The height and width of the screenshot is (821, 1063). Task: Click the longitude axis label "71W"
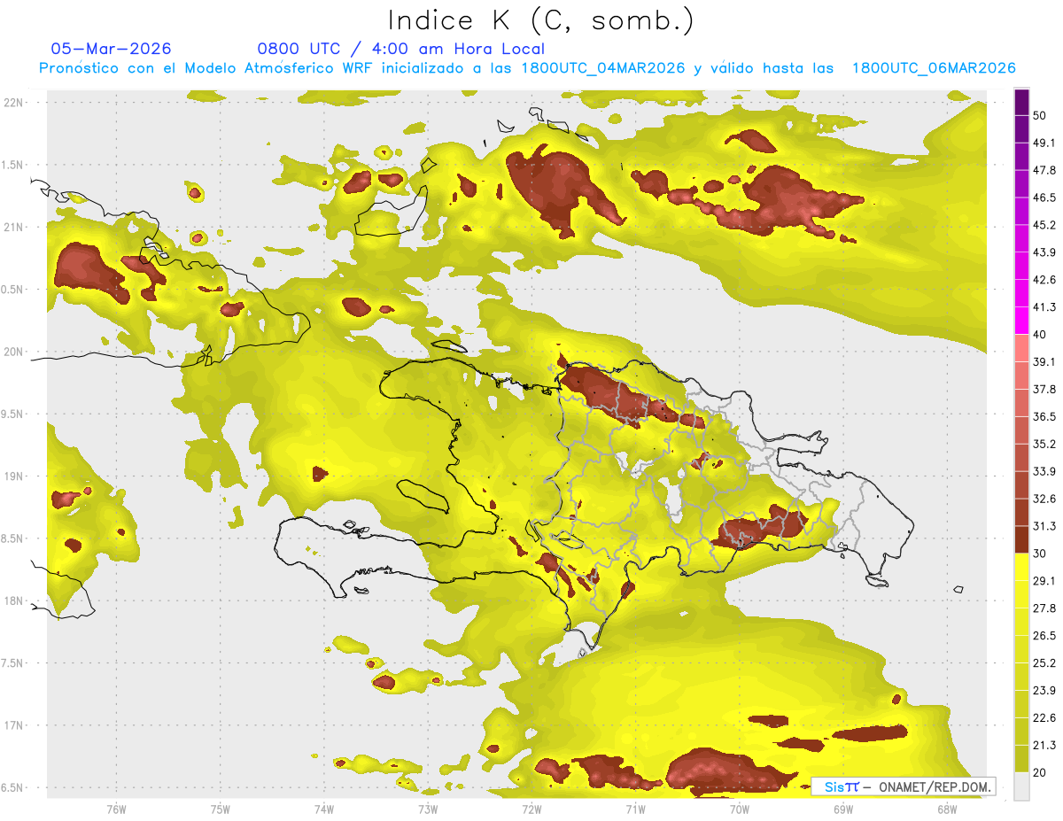point(635,809)
